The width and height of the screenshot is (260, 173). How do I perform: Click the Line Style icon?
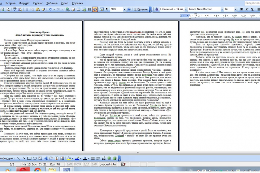tap(93, 159)
